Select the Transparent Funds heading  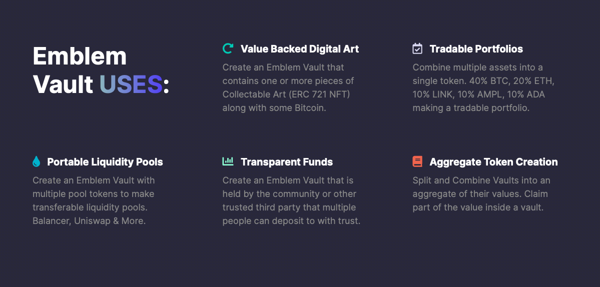(x=287, y=162)
